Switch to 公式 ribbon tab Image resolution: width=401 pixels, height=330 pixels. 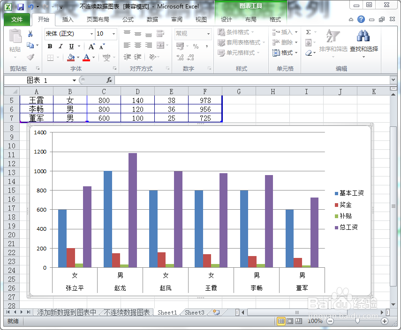[128, 19]
